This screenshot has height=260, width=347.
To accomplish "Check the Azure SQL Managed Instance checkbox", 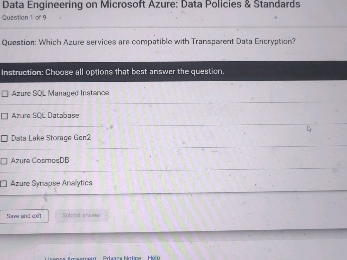I will (x=5, y=93).
